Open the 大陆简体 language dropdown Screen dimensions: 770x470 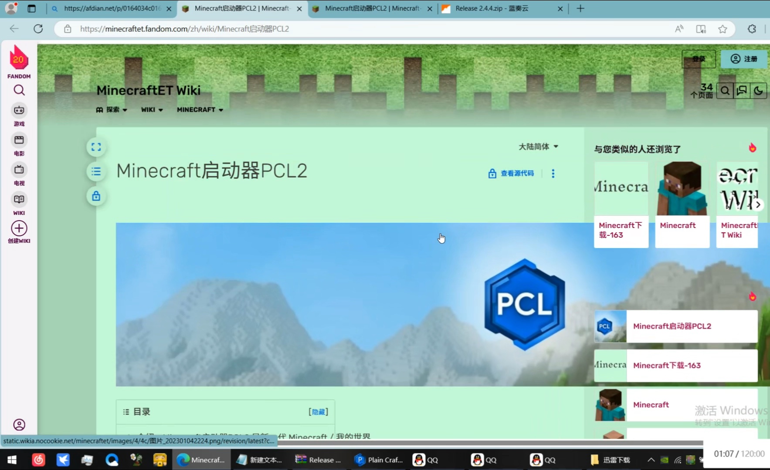pyautogui.click(x=538, y=146)
